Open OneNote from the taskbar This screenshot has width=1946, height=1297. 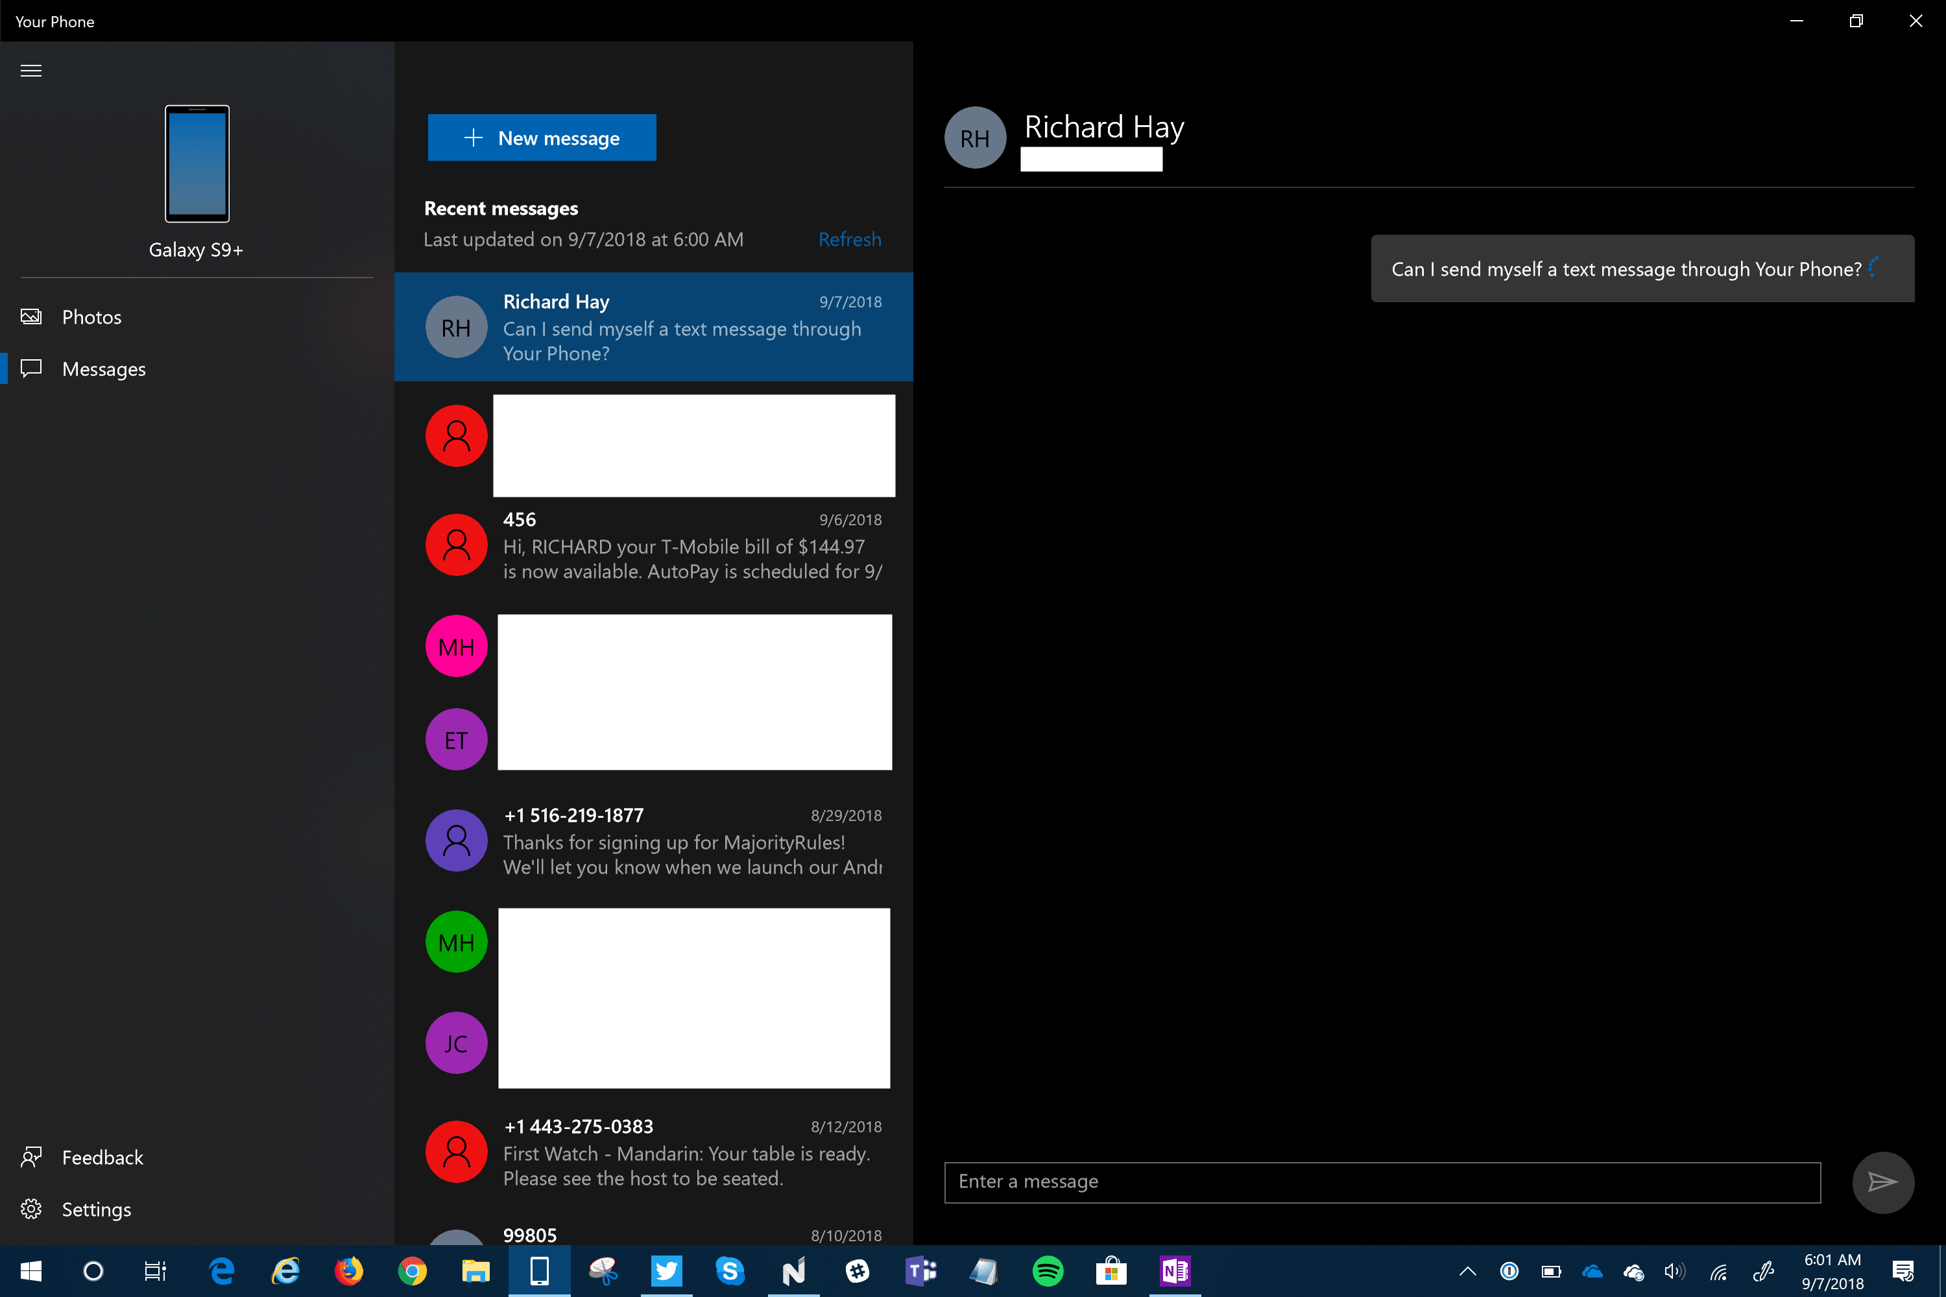click(1175, 1271)
